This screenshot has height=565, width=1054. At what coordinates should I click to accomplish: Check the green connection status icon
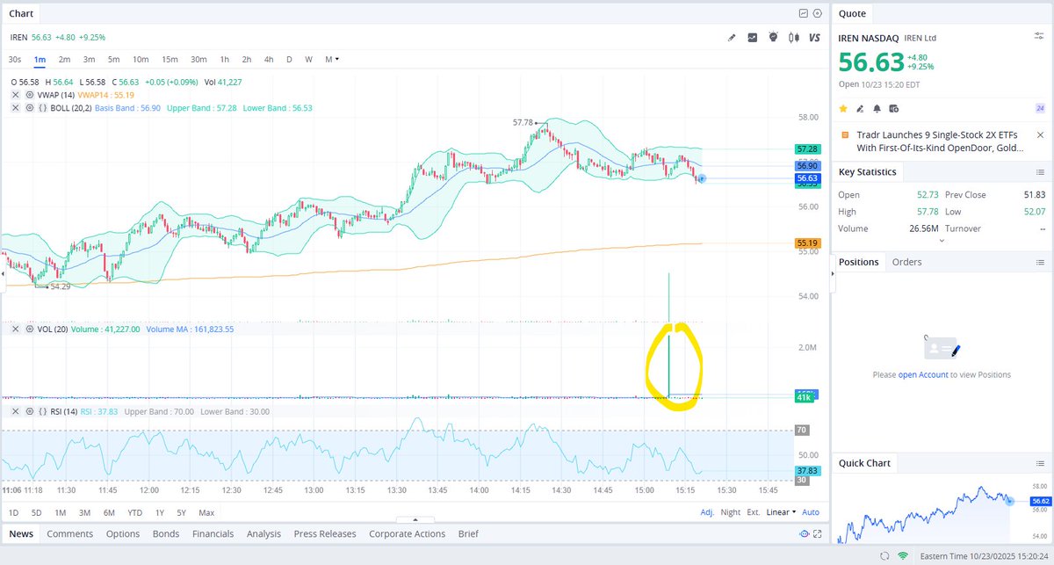click(903, 556)
